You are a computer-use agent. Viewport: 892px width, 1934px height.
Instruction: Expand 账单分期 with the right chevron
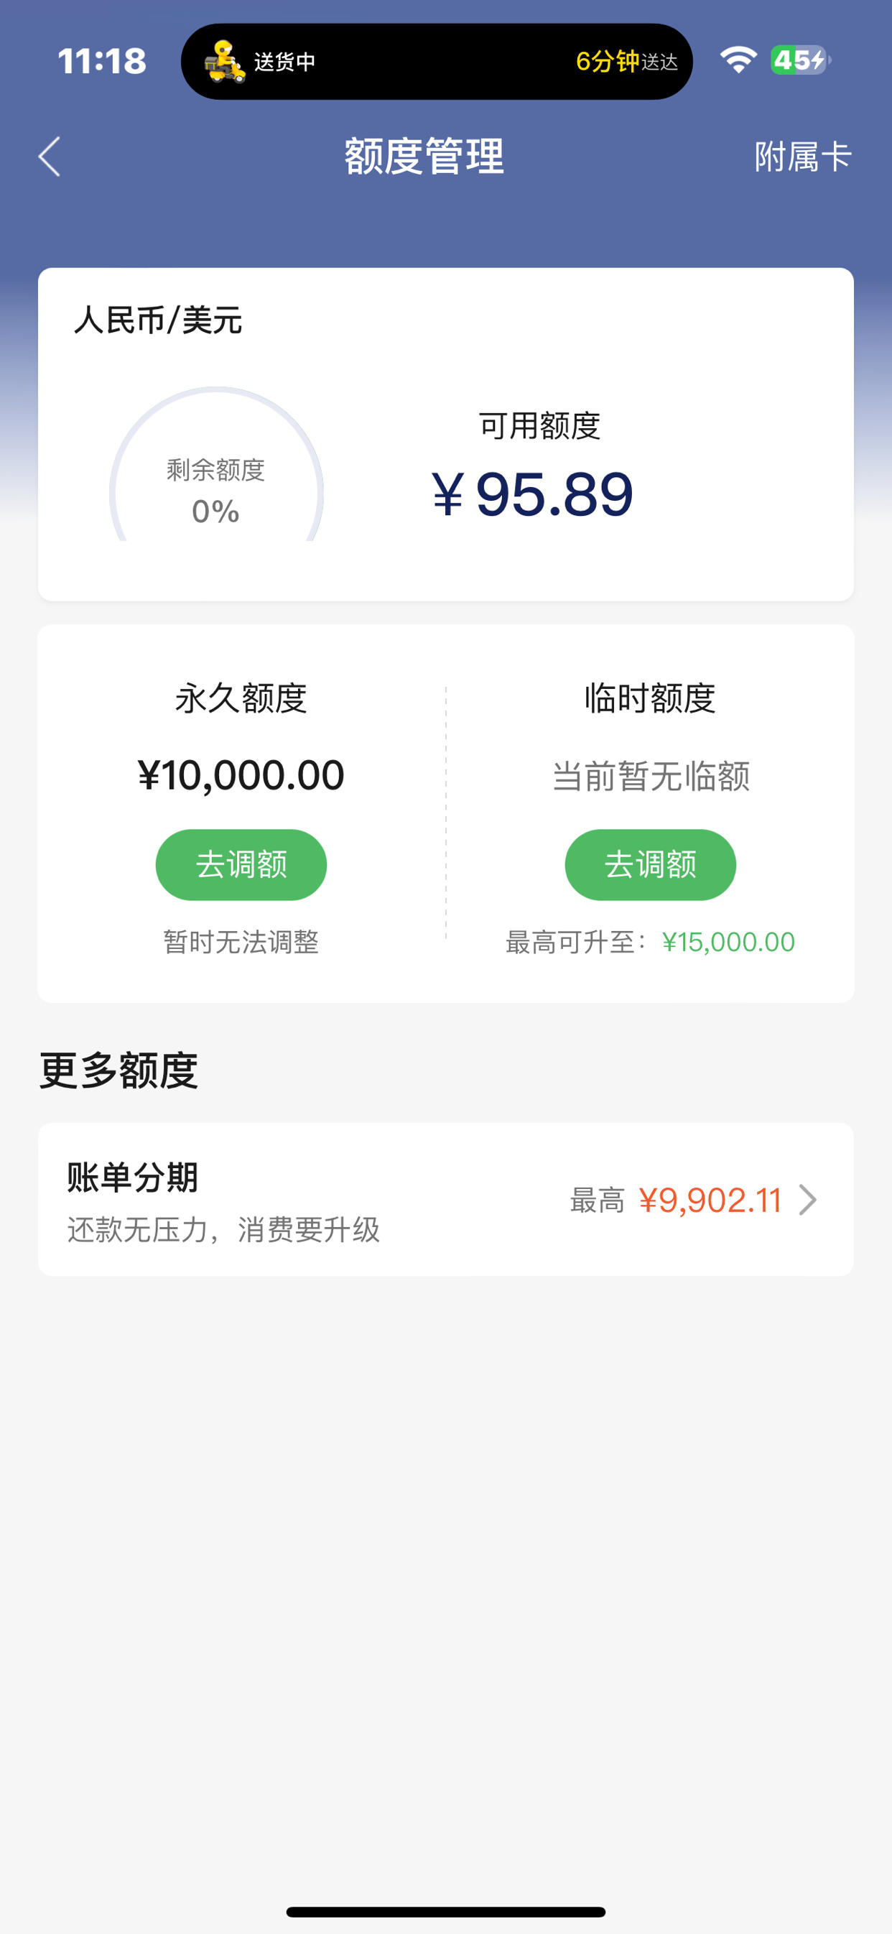click(x=808, y=1200)
